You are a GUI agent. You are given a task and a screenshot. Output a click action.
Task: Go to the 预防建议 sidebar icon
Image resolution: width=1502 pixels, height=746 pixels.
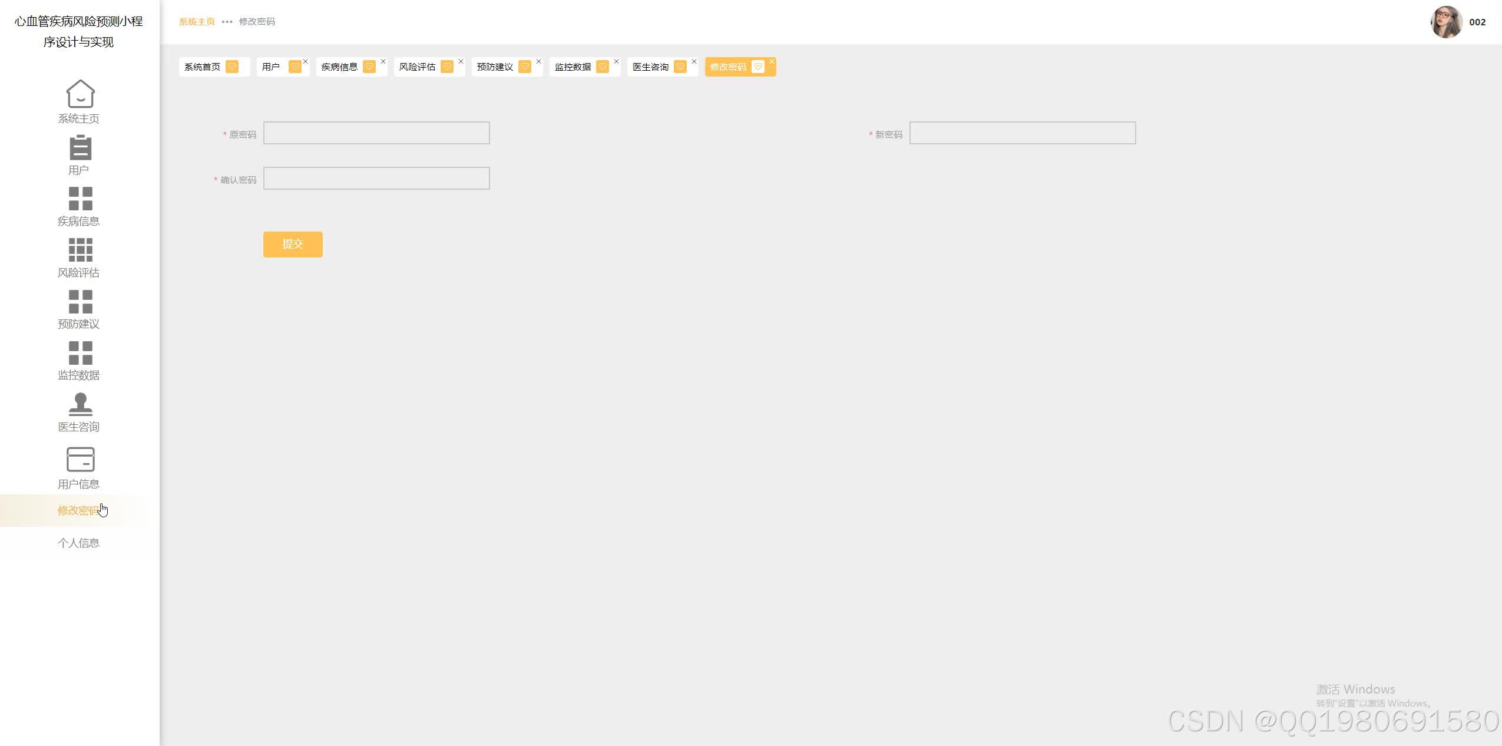coord(80,301)
